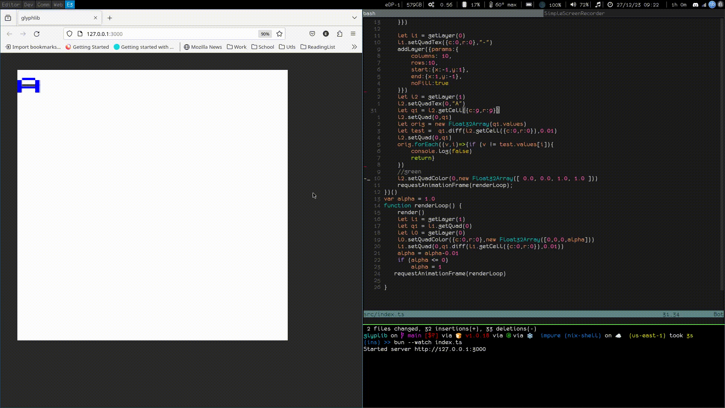Open the round E extension icon
The image size is (725, 408).
[326, 34]
